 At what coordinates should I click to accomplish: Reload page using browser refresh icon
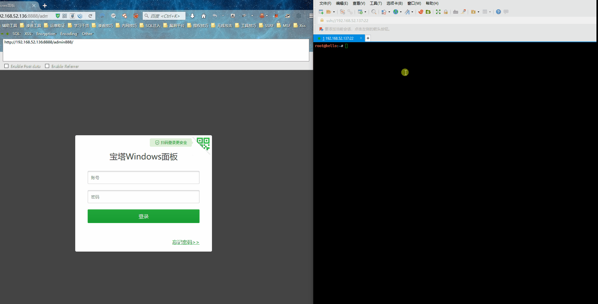[x=90, y=16]
